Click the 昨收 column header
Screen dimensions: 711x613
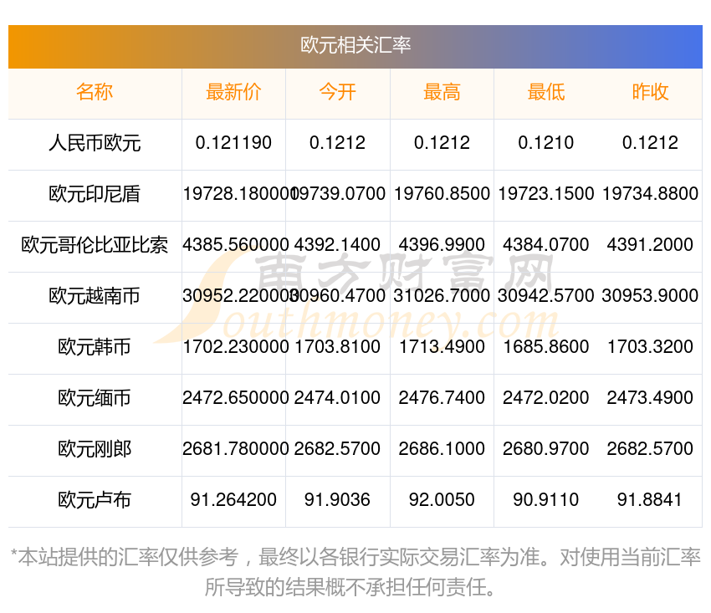point(650,93)
